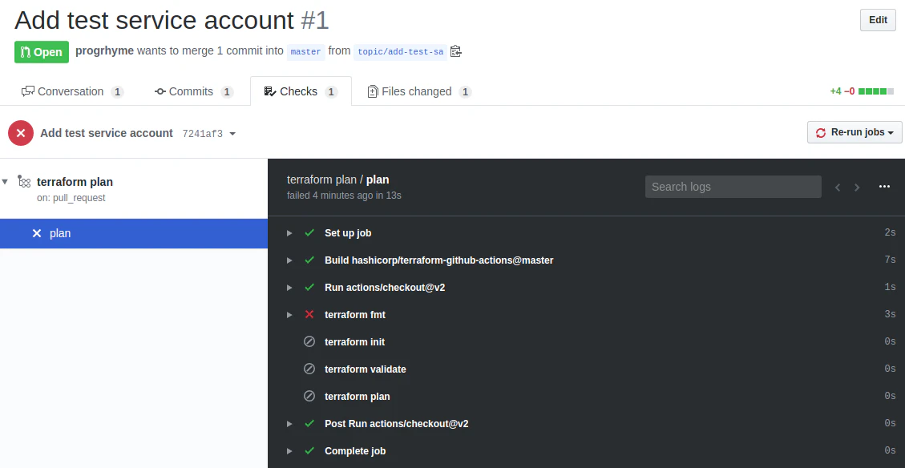Open the progrhyme user link
Viewport: 905px width, 468px height.
(104, 50)
